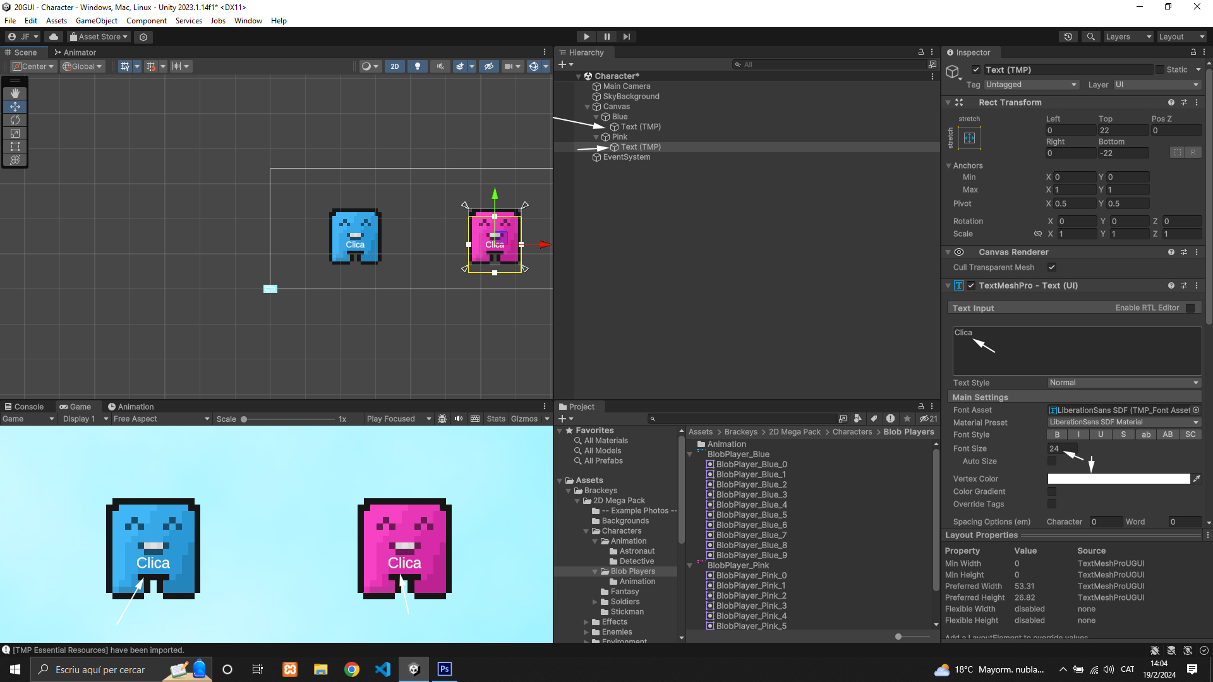Click the white Vertex Color swatch
Image resolution: width=1213 pixels, height=682 pixels.
pyautogui.click(x=1118, y=479)
